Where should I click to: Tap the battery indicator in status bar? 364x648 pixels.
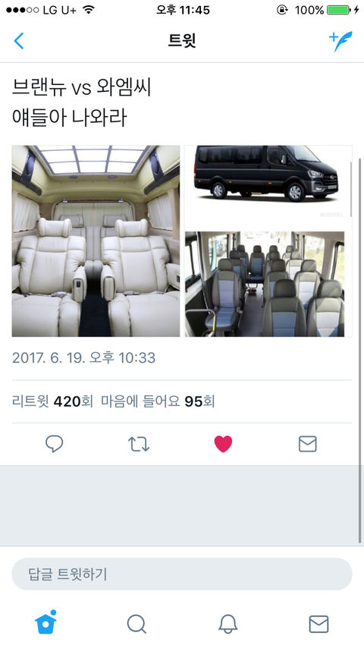pos(338,10)
